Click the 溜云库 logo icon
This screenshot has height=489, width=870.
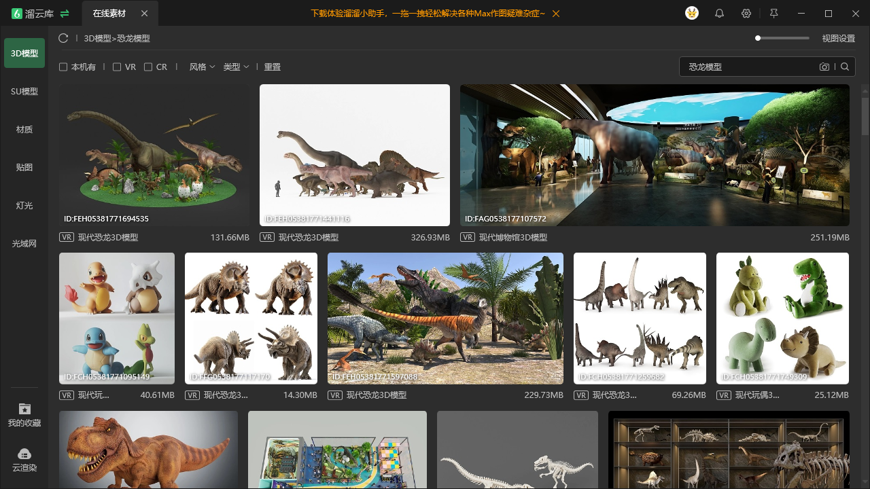[x=17, y=14]
